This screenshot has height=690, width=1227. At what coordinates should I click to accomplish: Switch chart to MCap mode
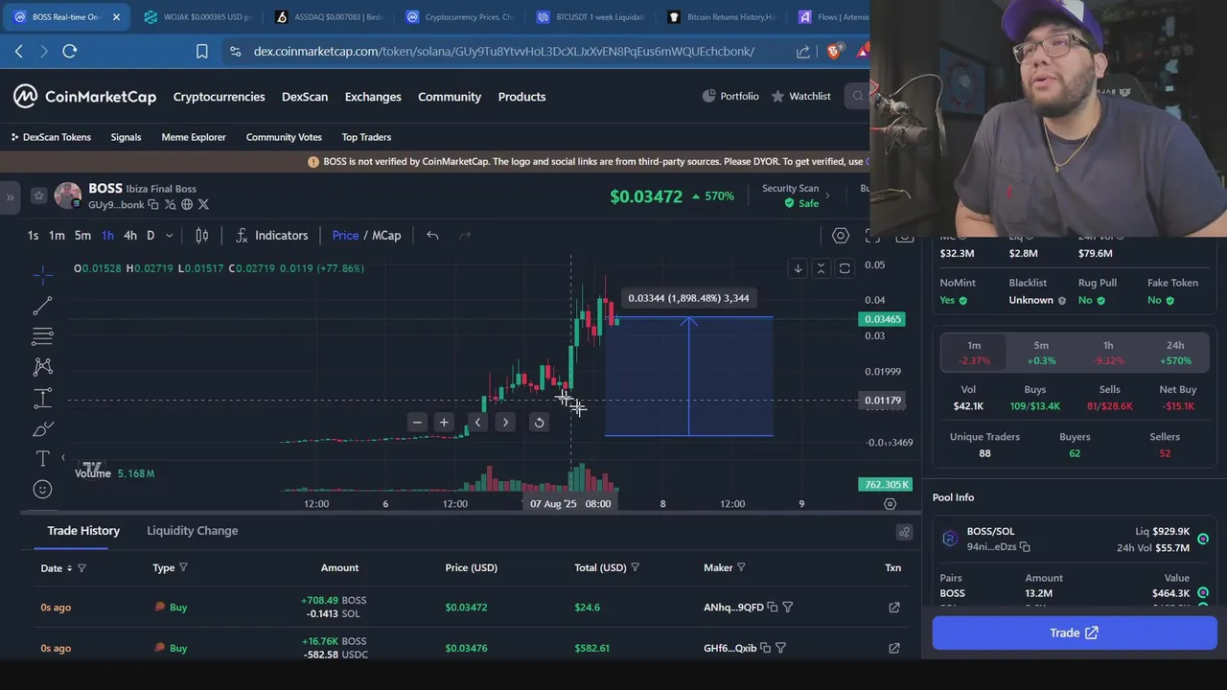[x=386, y=235]
